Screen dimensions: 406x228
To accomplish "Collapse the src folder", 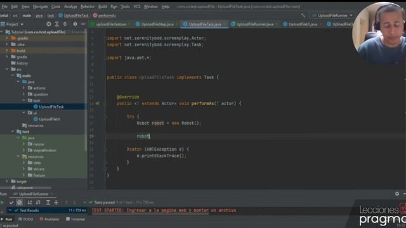I will (x=7, y=69).
